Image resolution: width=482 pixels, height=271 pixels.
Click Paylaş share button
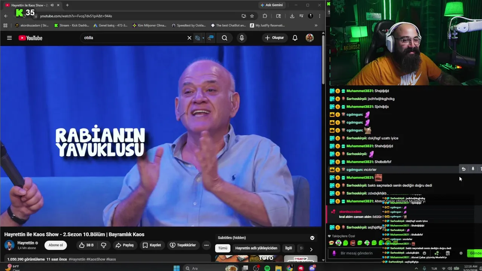point(125,245)
